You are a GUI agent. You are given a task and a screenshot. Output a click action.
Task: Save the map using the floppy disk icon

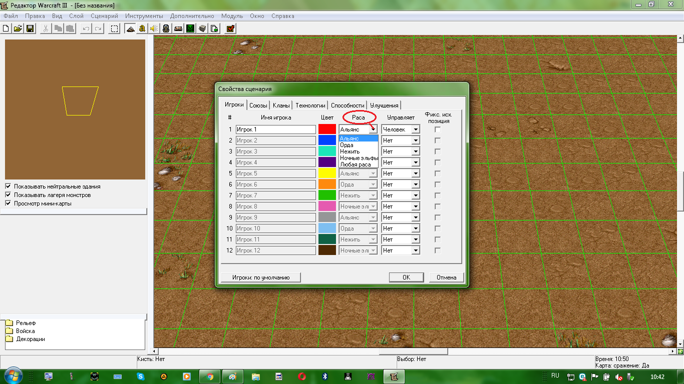click(30, 28)
